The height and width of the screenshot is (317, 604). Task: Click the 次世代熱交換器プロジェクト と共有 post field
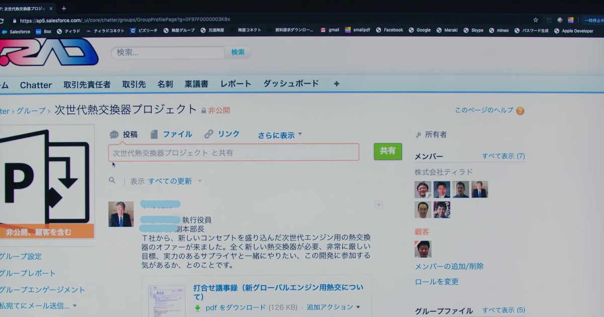pos(234,152)
